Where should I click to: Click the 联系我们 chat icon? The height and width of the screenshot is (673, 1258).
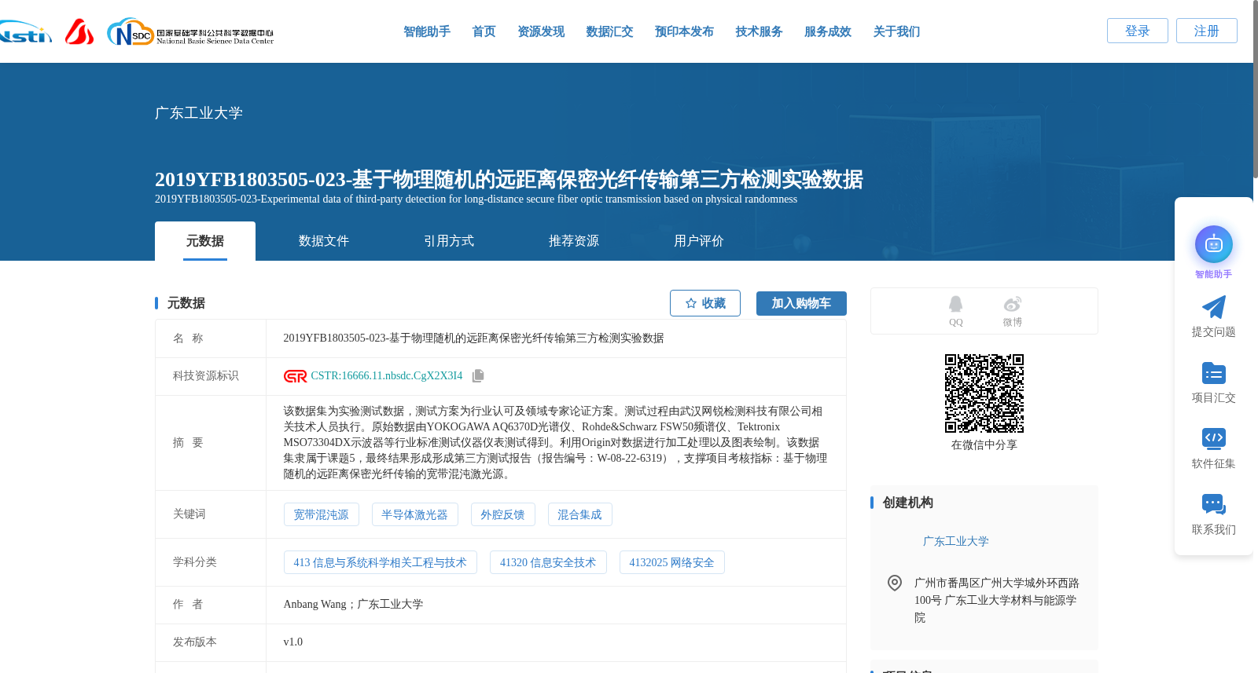click(x=1214, y=504)
